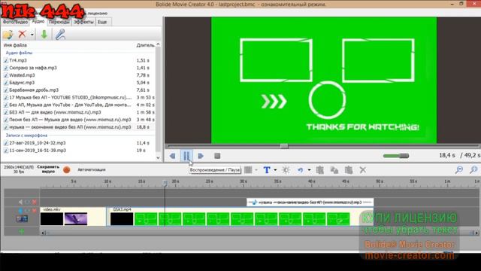Click the grid icon next to the tooltip
Image resolution: width=481 pixels, height=271 pixels.
(248, 169)
